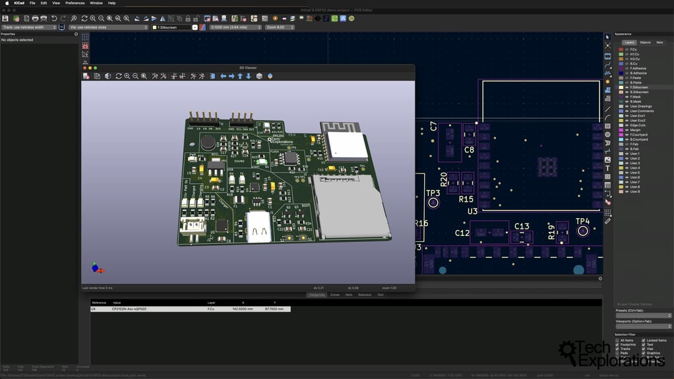
Task: Uncheck the Locked items selection filter
Action: (x=644, y=340)
